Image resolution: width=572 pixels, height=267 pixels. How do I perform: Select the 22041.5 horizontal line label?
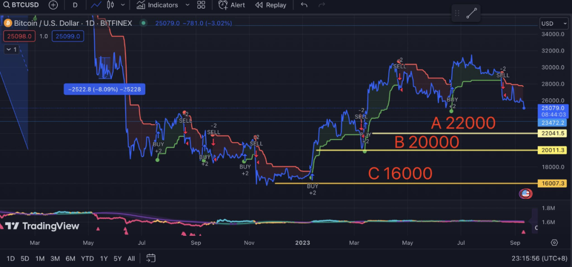(x=552, y=134)
